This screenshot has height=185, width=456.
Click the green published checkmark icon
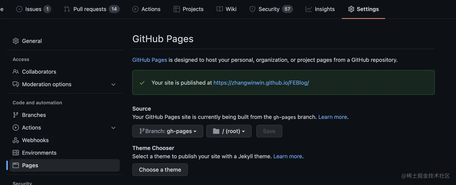pos(142,83)
